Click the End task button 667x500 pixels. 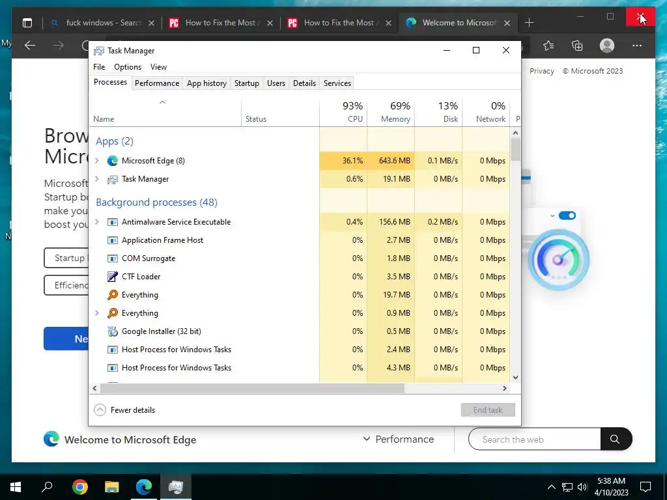pos(488,410)
